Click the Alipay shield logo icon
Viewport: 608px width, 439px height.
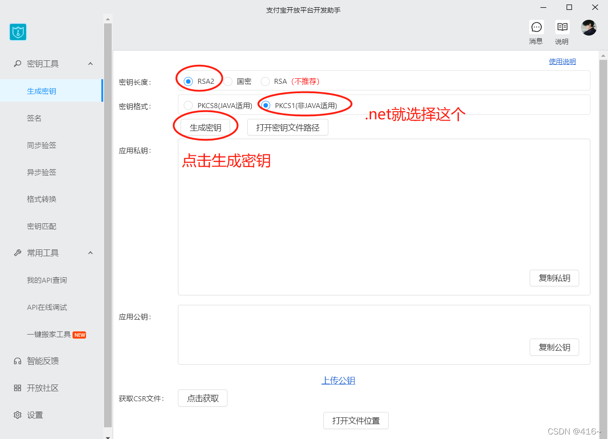18,32
